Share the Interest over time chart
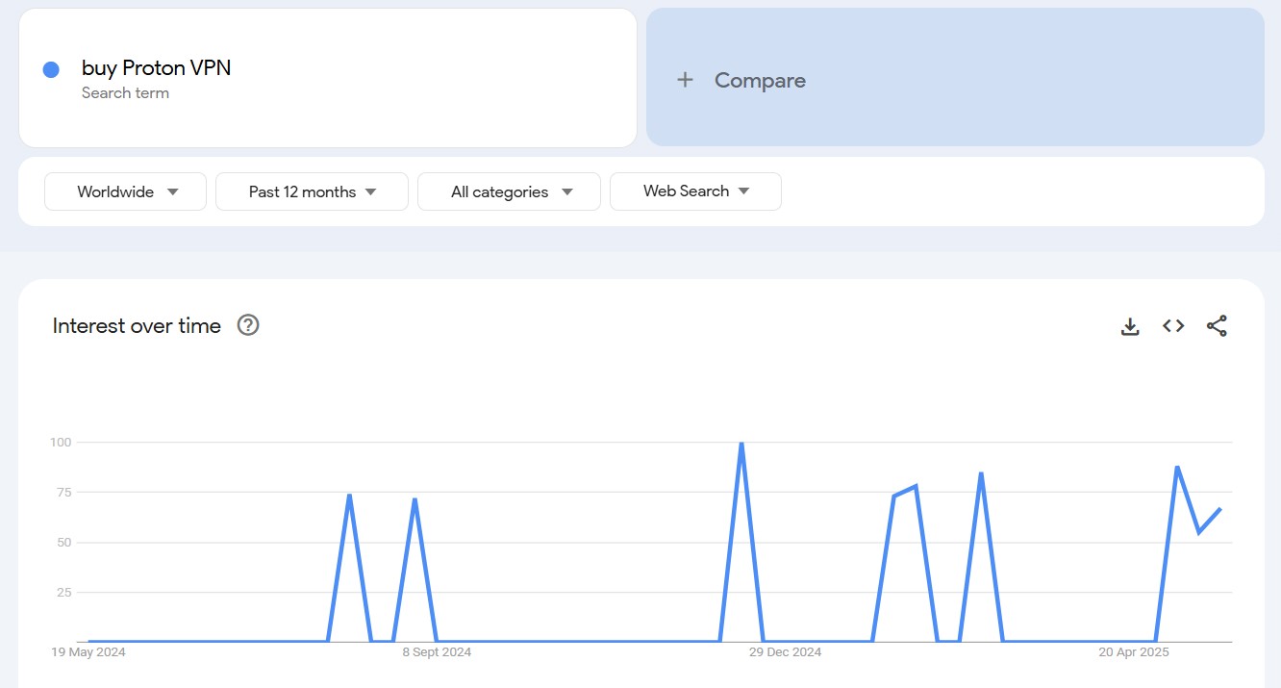 click(x=1217, y=326)
